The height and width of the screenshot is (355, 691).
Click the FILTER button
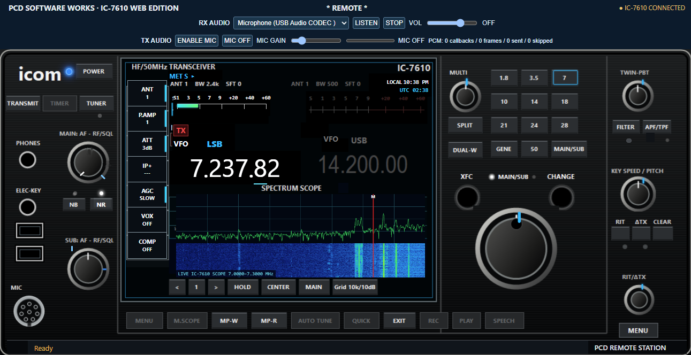(625, 127)
